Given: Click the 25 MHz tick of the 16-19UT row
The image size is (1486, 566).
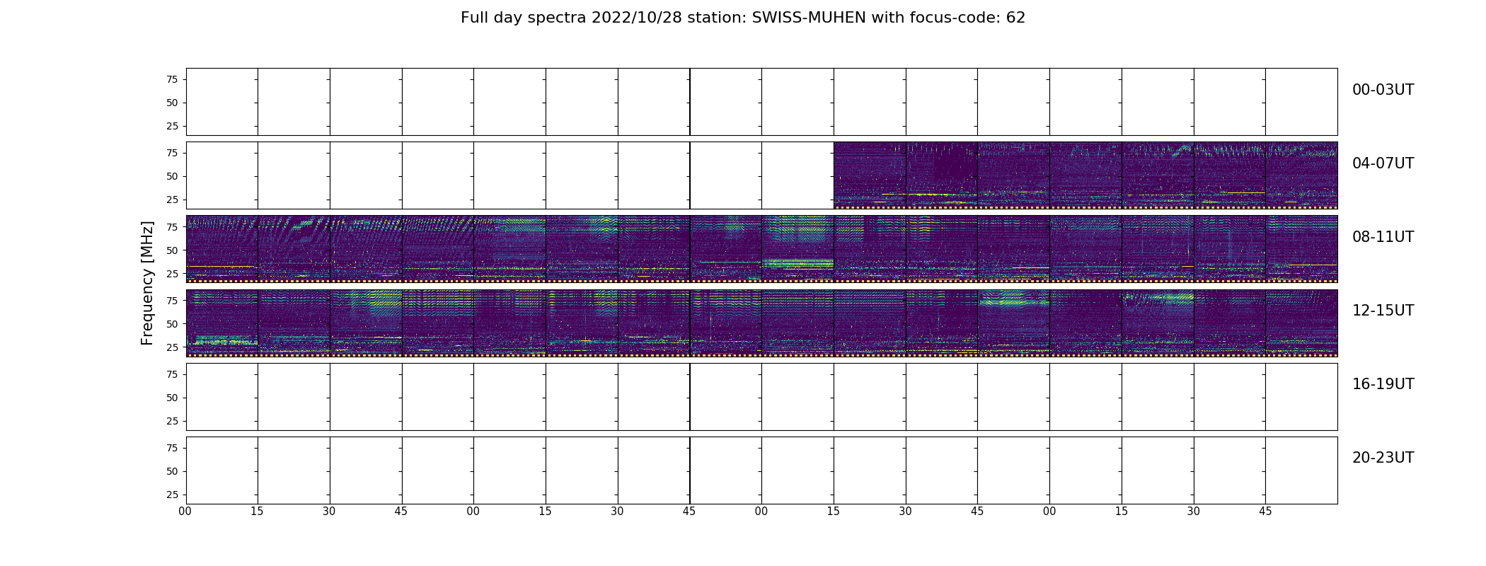Looking at the screenshot, I should point(172,420).
